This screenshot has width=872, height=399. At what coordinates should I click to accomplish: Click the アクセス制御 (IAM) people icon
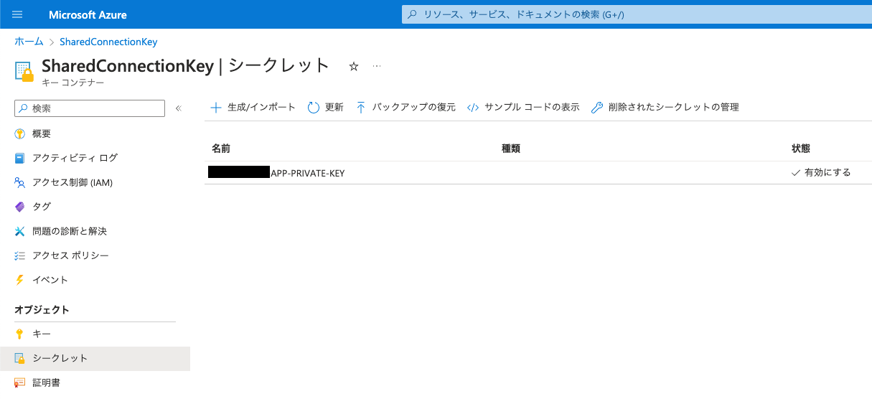[x=20, y=182]
